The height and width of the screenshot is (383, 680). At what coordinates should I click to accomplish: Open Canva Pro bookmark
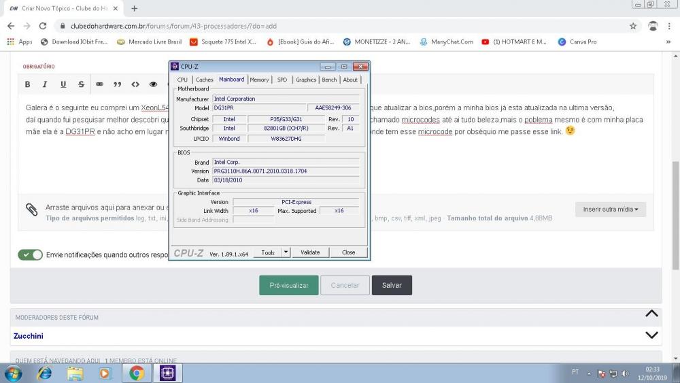(577, 41)
